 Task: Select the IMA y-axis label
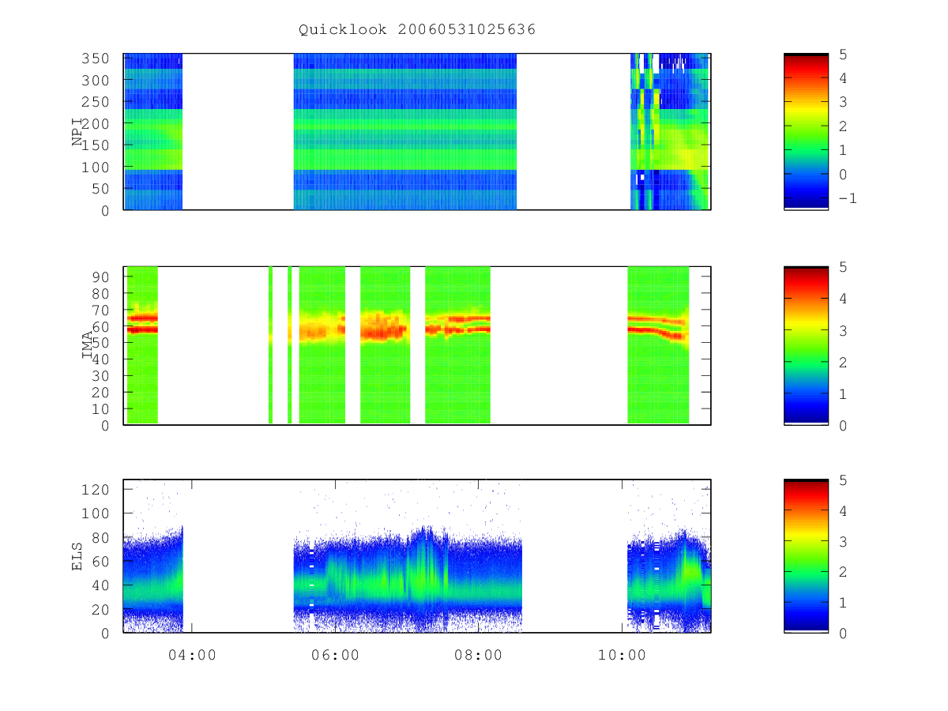tap(87, 346)
